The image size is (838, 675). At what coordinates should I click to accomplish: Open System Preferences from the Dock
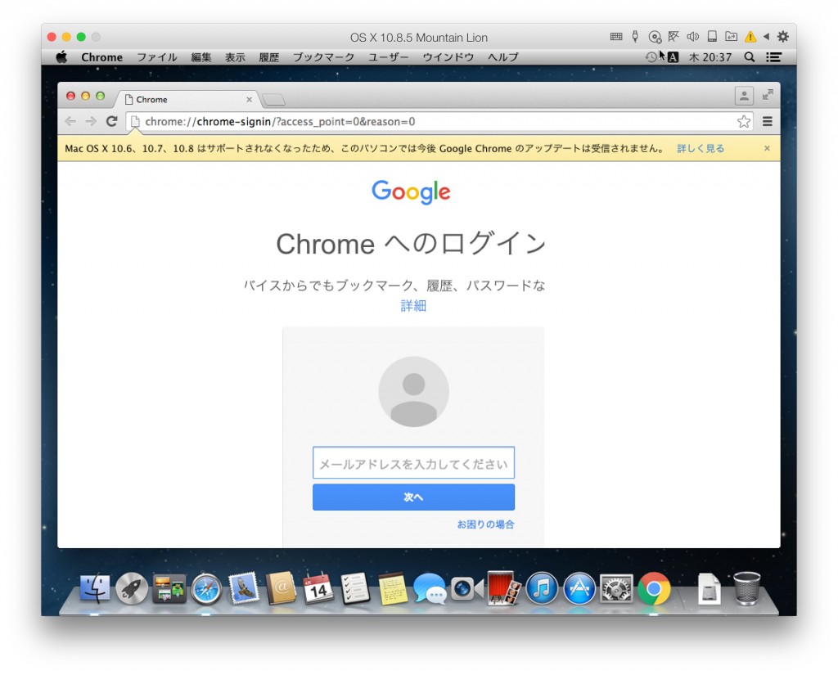click(616, 588)
